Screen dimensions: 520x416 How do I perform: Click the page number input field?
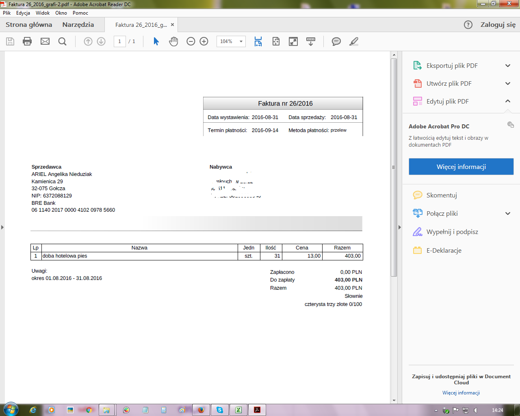(119, 41)
